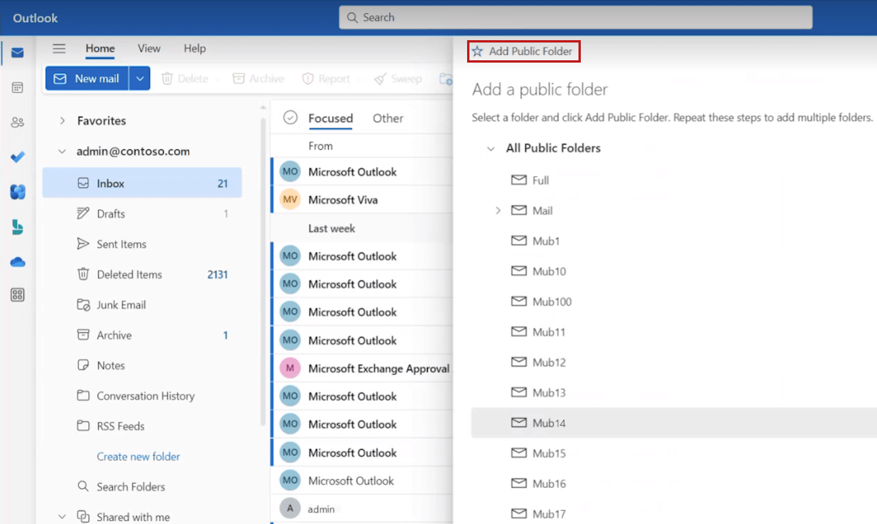
Task: Click the New mail button
Action: (87, 78)
